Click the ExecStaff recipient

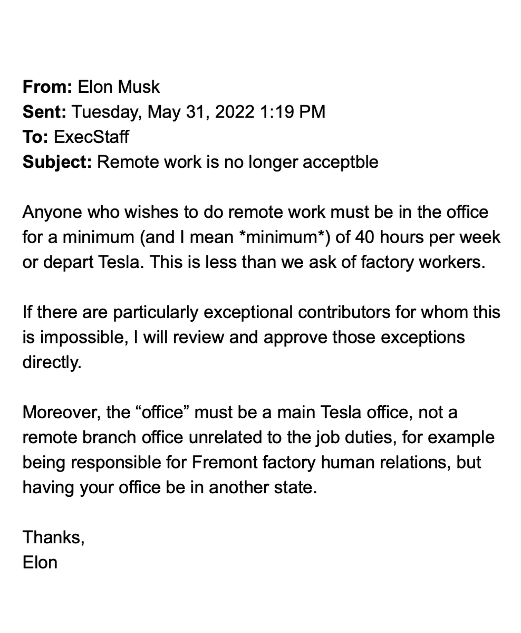pos(91,137)
